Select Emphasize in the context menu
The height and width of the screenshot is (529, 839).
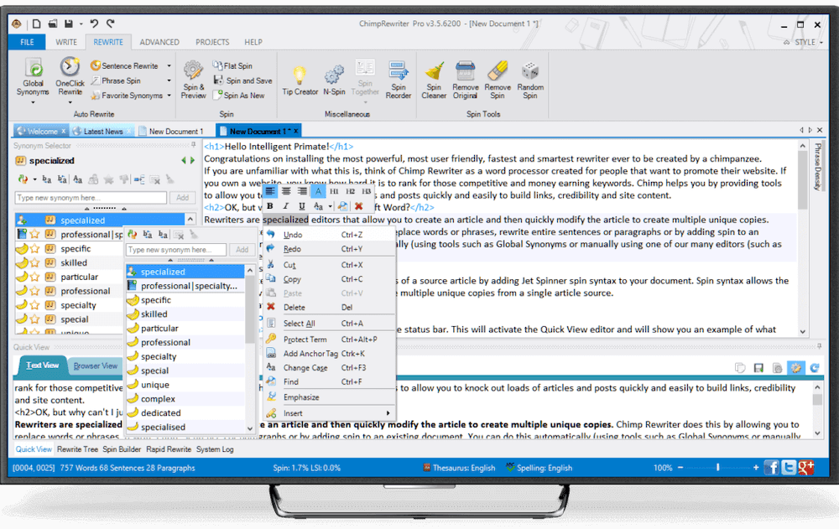click(x=301, y=397)
